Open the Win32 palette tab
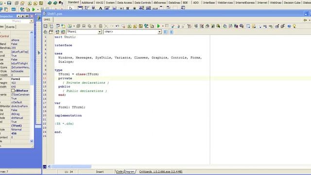Screen dimensions: 311x175 point(100,2)
